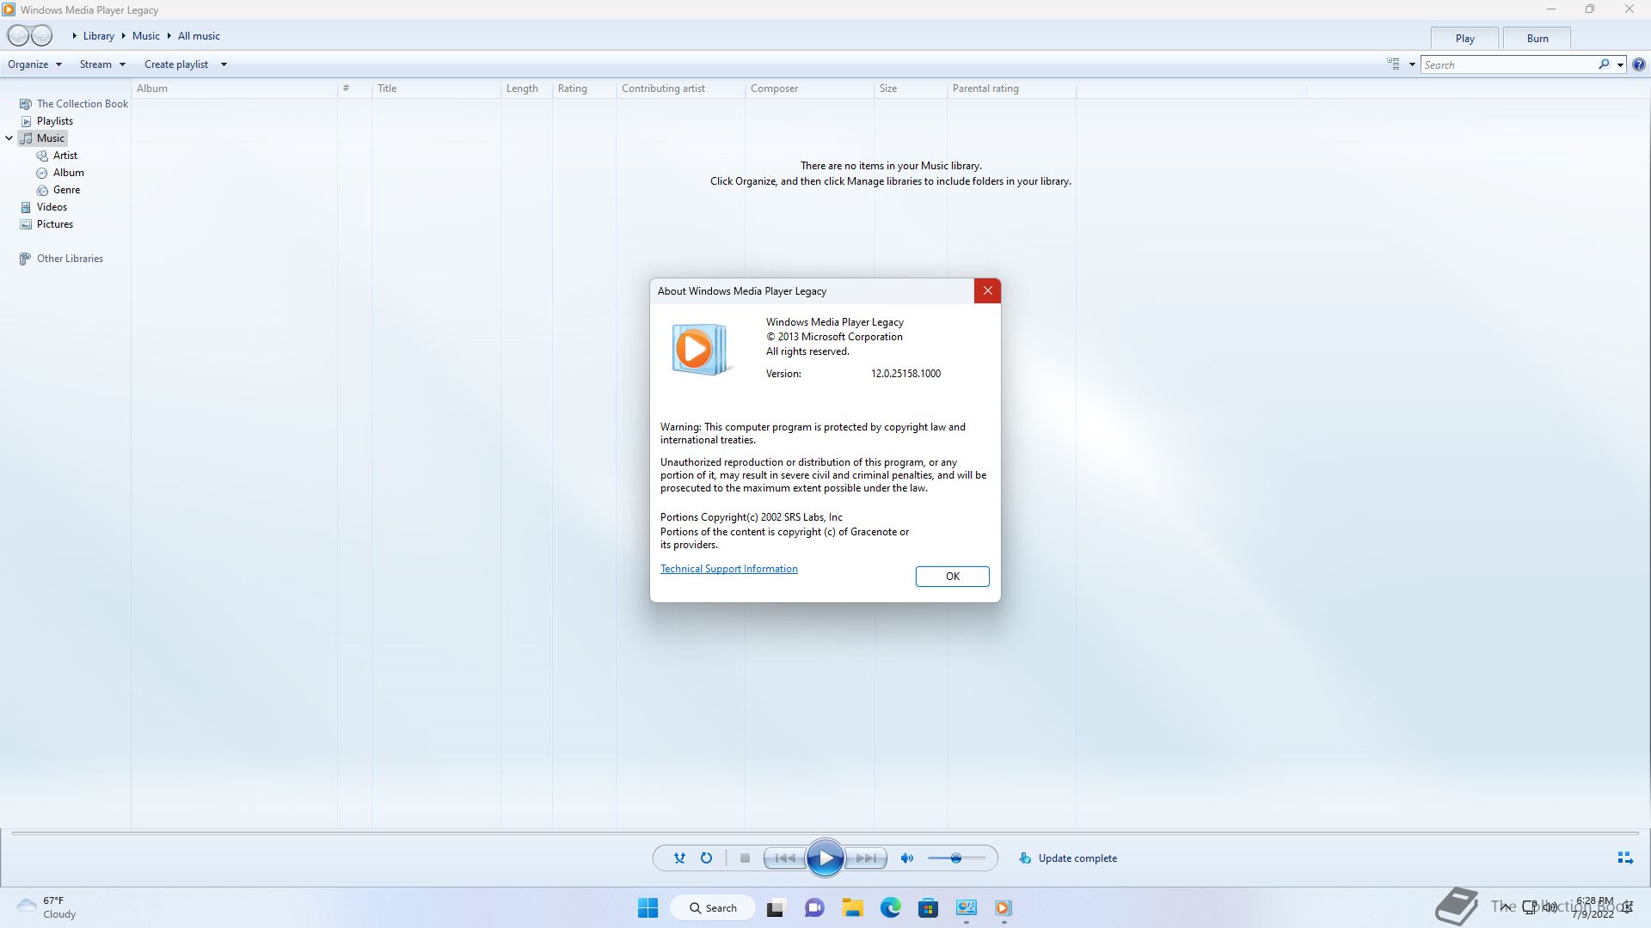Viewport: 1651px width, 928px height.
Task: Open the Organize menu
Action: (x=34, y=64)
